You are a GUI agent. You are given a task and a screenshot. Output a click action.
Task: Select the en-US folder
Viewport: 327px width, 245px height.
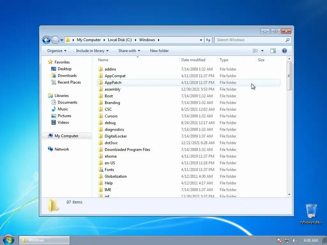188,163
